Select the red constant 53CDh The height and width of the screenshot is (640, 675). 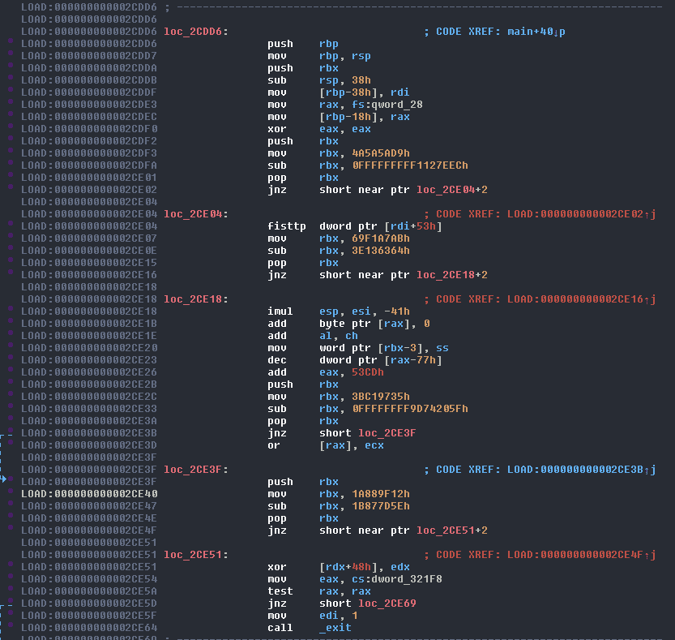tap(368, 372)
